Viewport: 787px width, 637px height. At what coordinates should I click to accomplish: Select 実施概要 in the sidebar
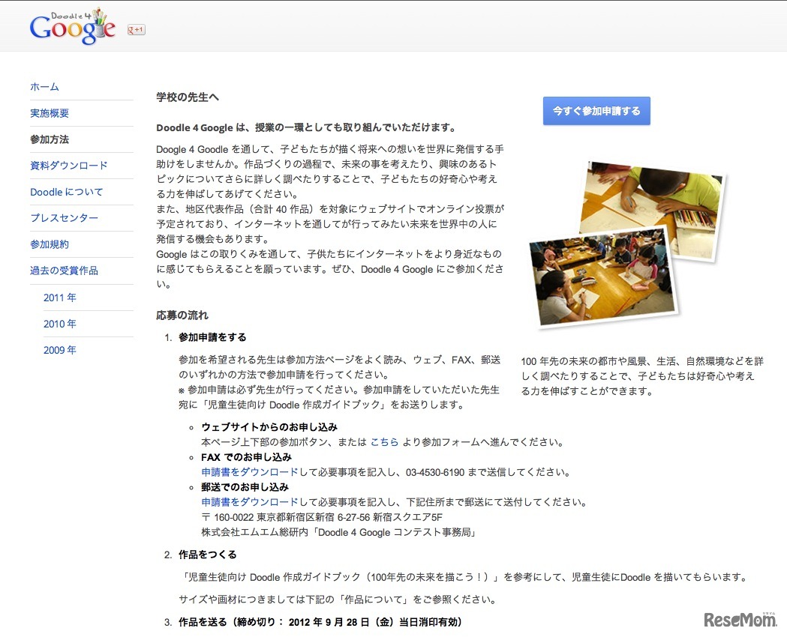coord(50,113)
